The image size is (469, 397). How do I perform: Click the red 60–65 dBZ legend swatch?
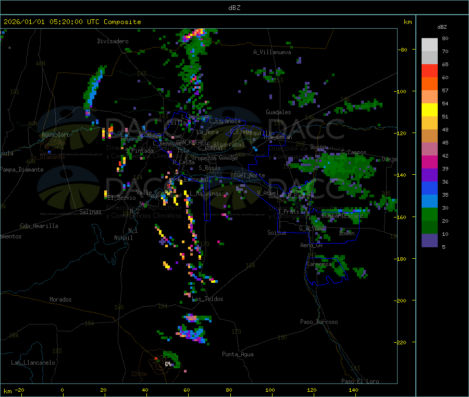click(x=429, y=70)
